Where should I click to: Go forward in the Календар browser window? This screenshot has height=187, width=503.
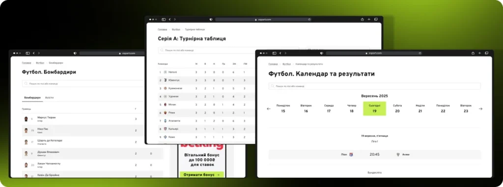coord(285,53)
